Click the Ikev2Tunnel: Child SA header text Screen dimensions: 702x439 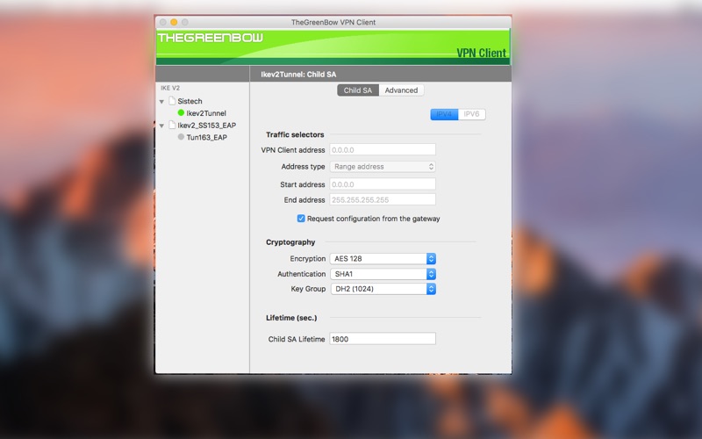pos(298,75)
